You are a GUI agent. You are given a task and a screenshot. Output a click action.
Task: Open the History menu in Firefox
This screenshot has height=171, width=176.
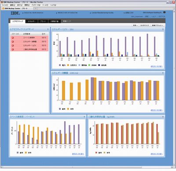(x=27, y=5)
